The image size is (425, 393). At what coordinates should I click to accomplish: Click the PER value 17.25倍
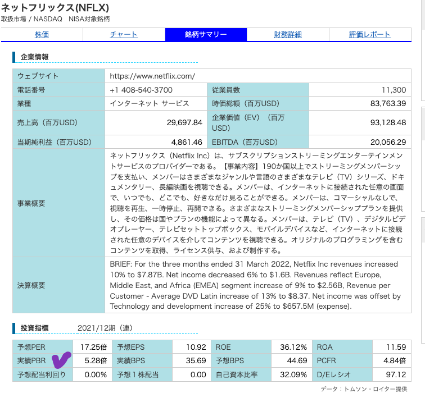tap(93, 347)
